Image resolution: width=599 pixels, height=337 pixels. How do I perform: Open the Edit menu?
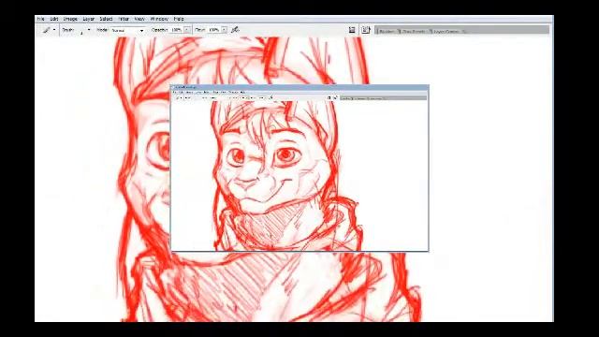coord(54,19)
